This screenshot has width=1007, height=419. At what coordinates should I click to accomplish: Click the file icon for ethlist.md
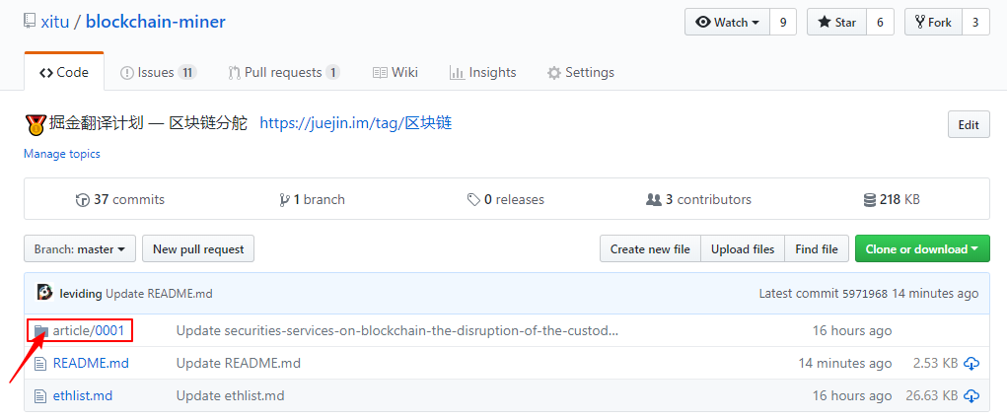coord(40,396)
